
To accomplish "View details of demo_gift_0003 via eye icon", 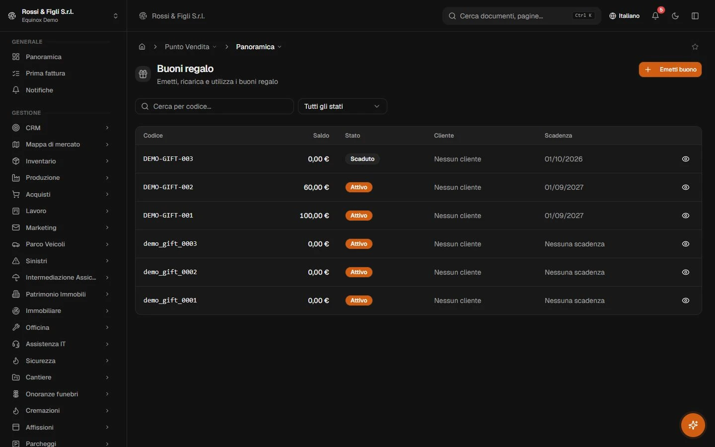I will click(686, 244).
